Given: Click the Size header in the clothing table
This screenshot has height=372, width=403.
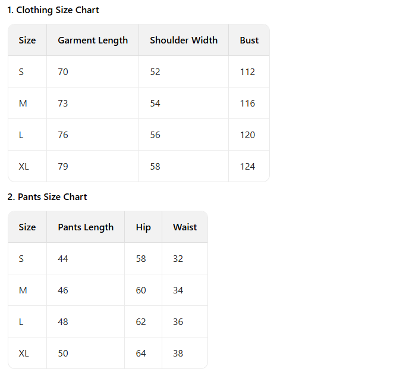Looking at the screenshot, I should 27,40.
